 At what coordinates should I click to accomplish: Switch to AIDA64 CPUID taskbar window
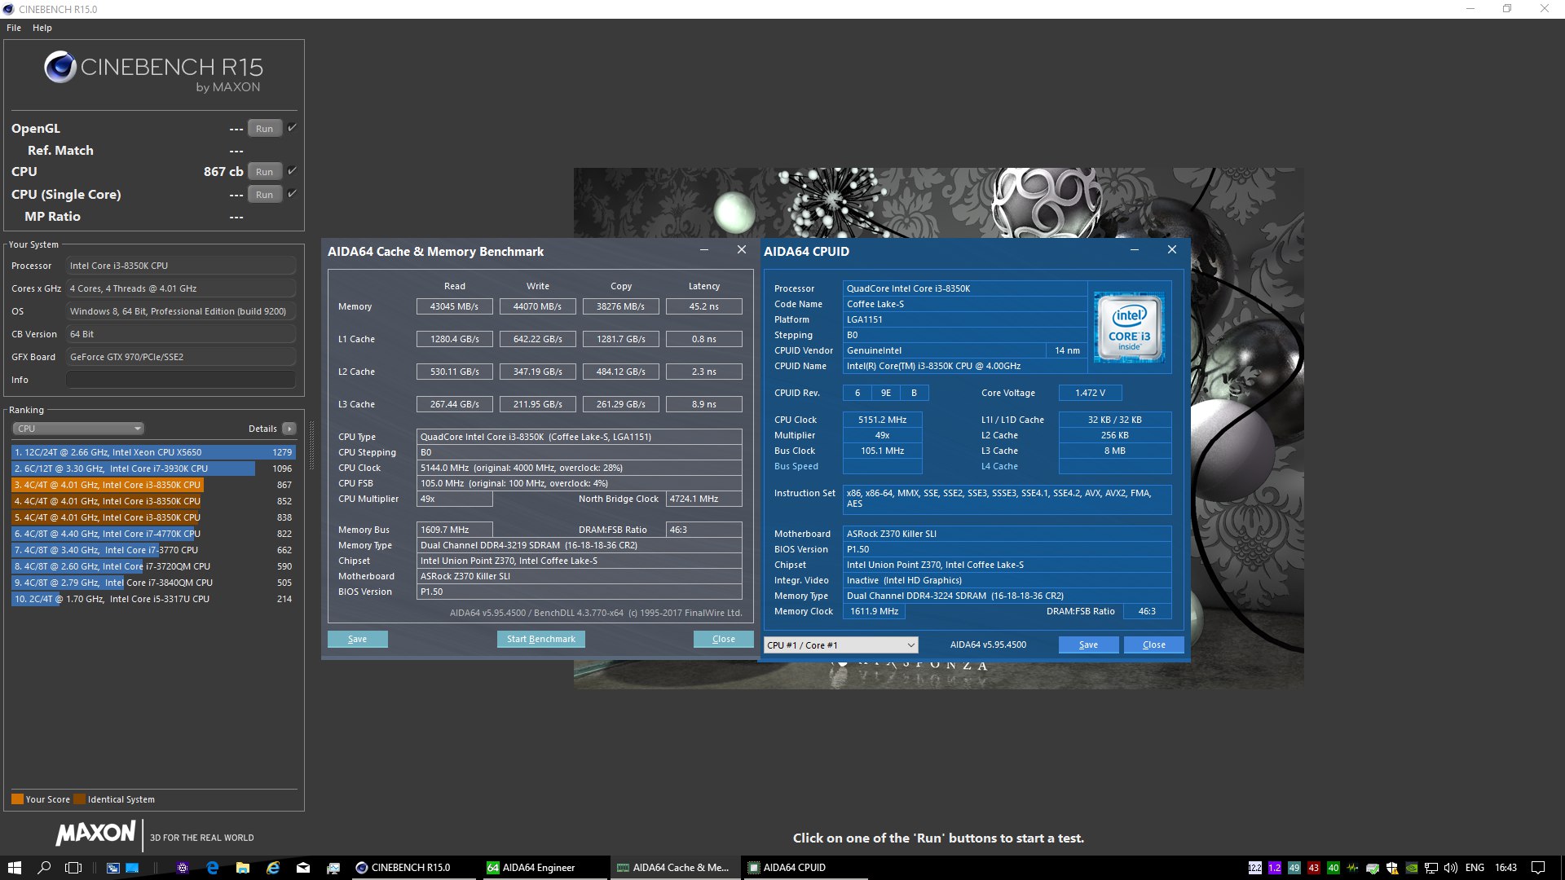tap(805, 868)
